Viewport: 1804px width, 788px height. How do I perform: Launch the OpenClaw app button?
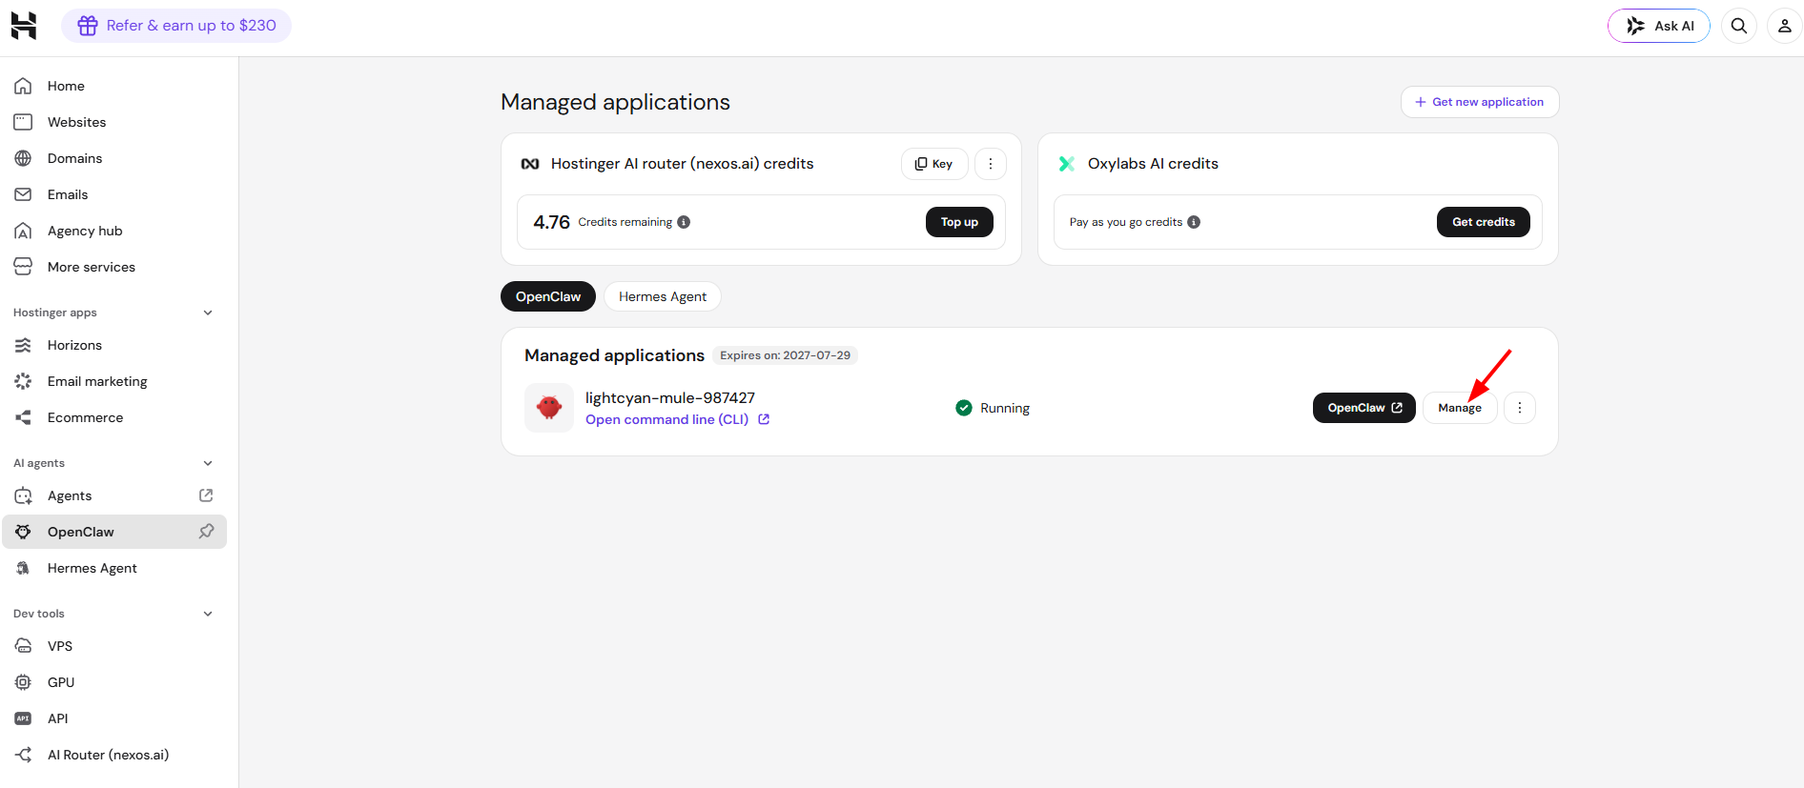(1364, 408)
